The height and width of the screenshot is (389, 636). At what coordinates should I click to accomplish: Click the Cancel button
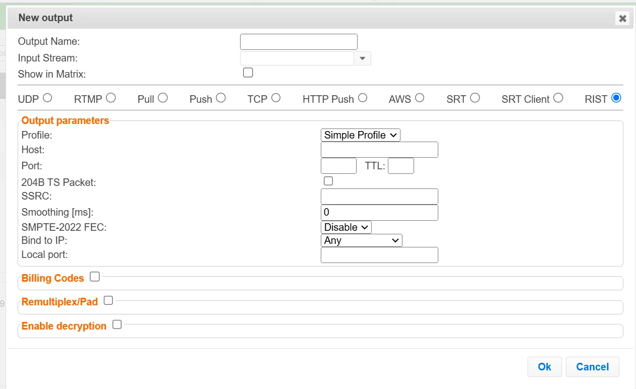tap(592, 367)
